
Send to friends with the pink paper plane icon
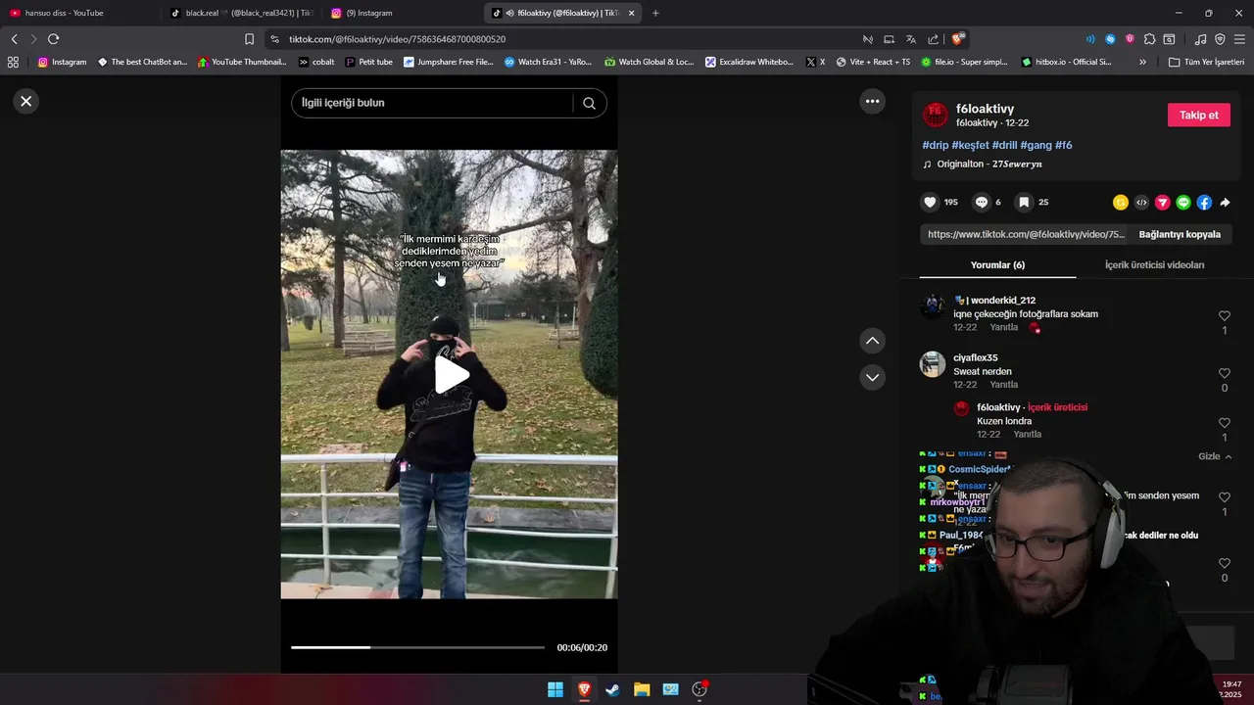[1162, 203]
